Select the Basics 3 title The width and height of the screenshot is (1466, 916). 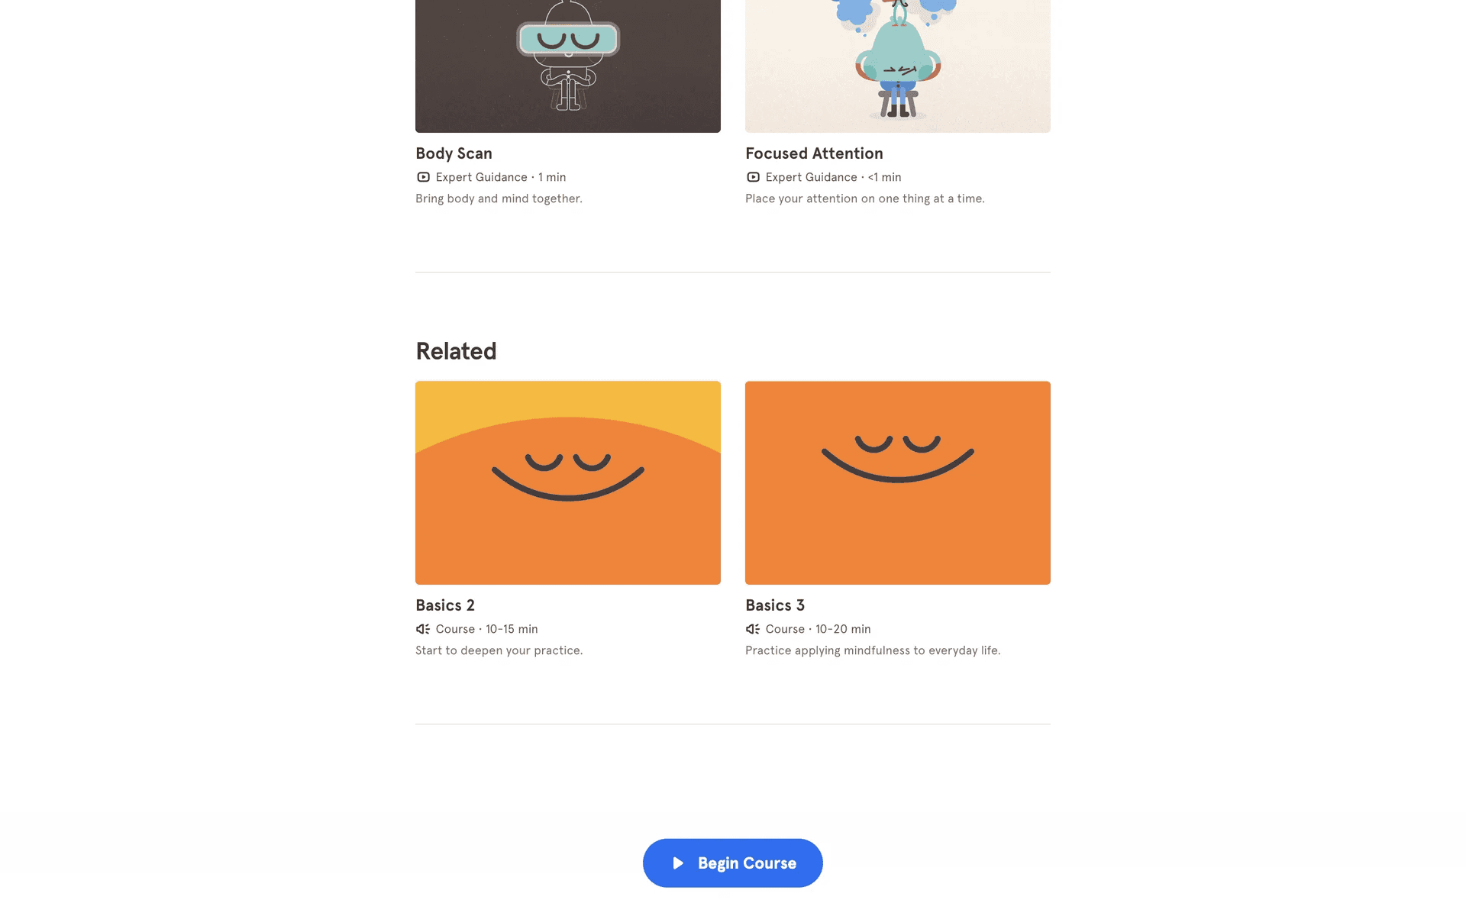pyautogui.click(x=775, y=605)
